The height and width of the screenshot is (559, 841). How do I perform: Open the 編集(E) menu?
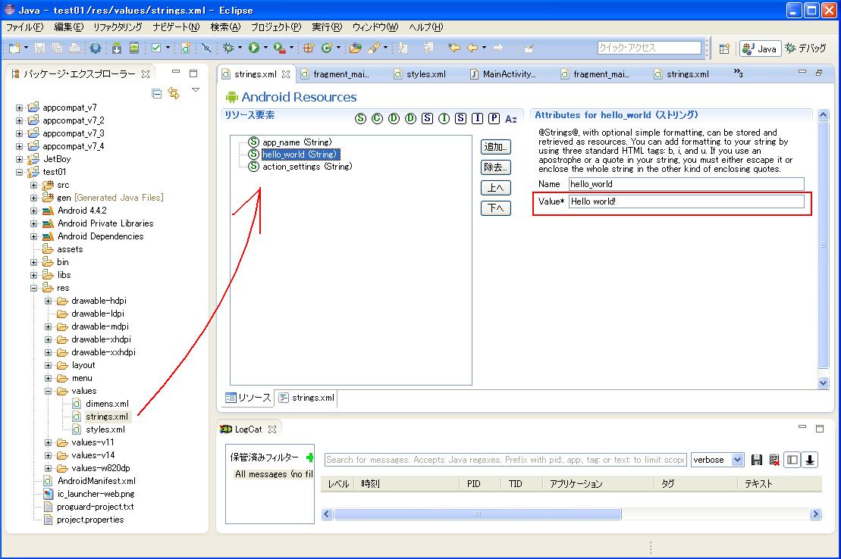pyautogui.click(x=69, y=27)
